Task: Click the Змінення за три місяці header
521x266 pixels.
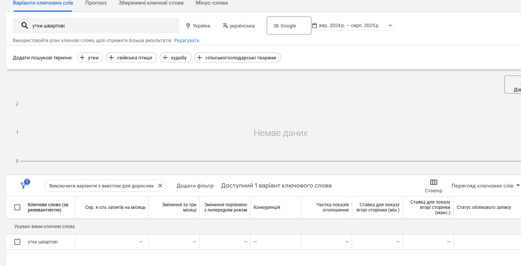Action: tap(179, 207)
